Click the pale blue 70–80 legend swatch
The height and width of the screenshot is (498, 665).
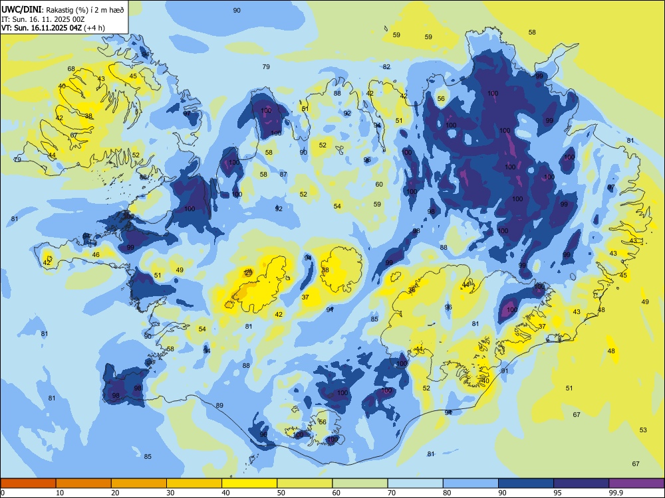pyautogui.click(x=416, y=483)
